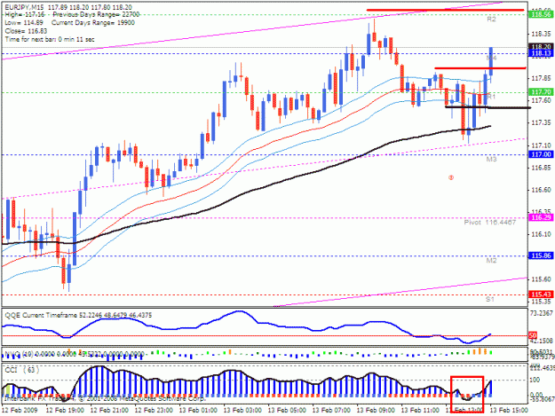Click the blue 118.13 price label
555x416 pixels.
pos(541,53)
